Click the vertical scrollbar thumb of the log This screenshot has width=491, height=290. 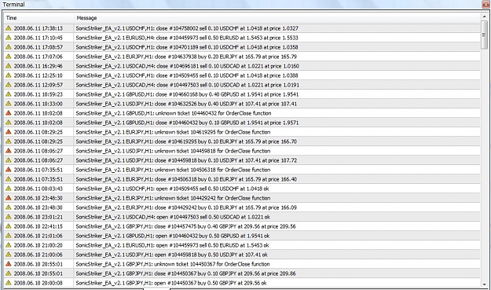(485, 35)
